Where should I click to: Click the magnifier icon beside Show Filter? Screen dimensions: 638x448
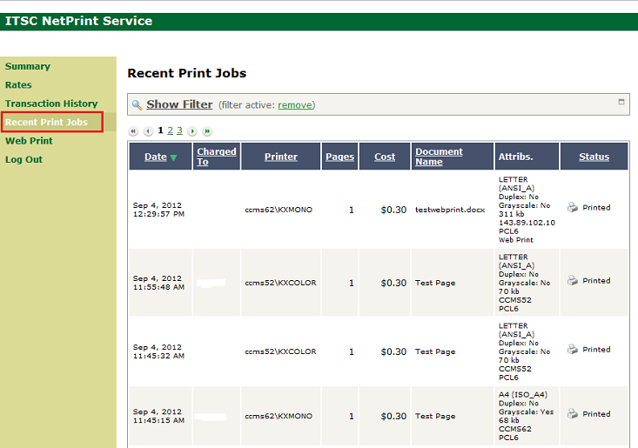[x=138, y=105]
